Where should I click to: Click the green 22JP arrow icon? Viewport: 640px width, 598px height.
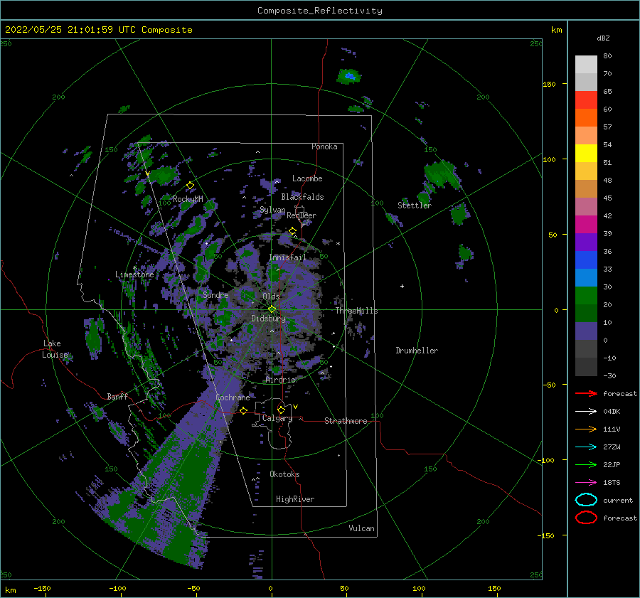point(586,464)
